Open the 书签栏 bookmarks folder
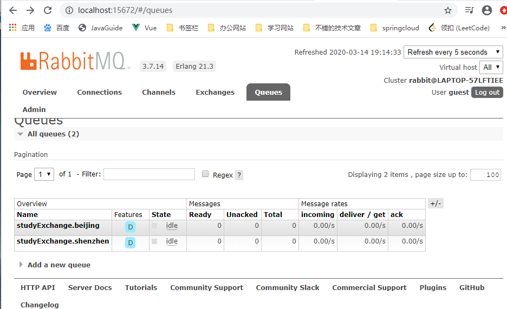This screenshot has height=309, width=507. (x=183, y=28)
